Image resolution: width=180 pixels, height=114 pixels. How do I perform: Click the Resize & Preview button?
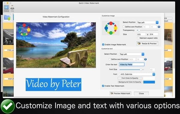click(x=147, y=43)
